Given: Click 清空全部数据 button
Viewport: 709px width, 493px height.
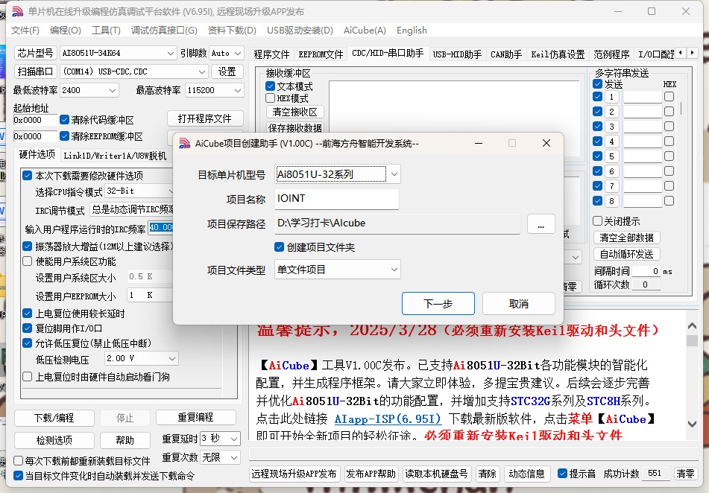Looking at the screenshot, I should (x=626, y=238).
